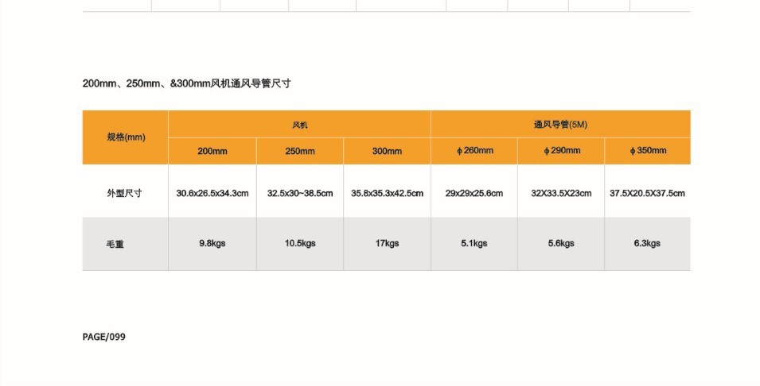Screen dimensions: 760x386
Task: Click the 'φ290mm' column header
Action: (561, 151)
